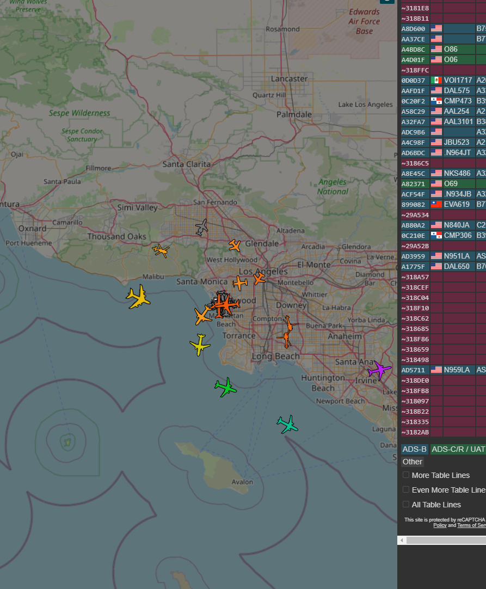Select the AAL3101 flight row
Image resolution: width=486 pixels, height=589 pixels.
[x=443, y=121]
